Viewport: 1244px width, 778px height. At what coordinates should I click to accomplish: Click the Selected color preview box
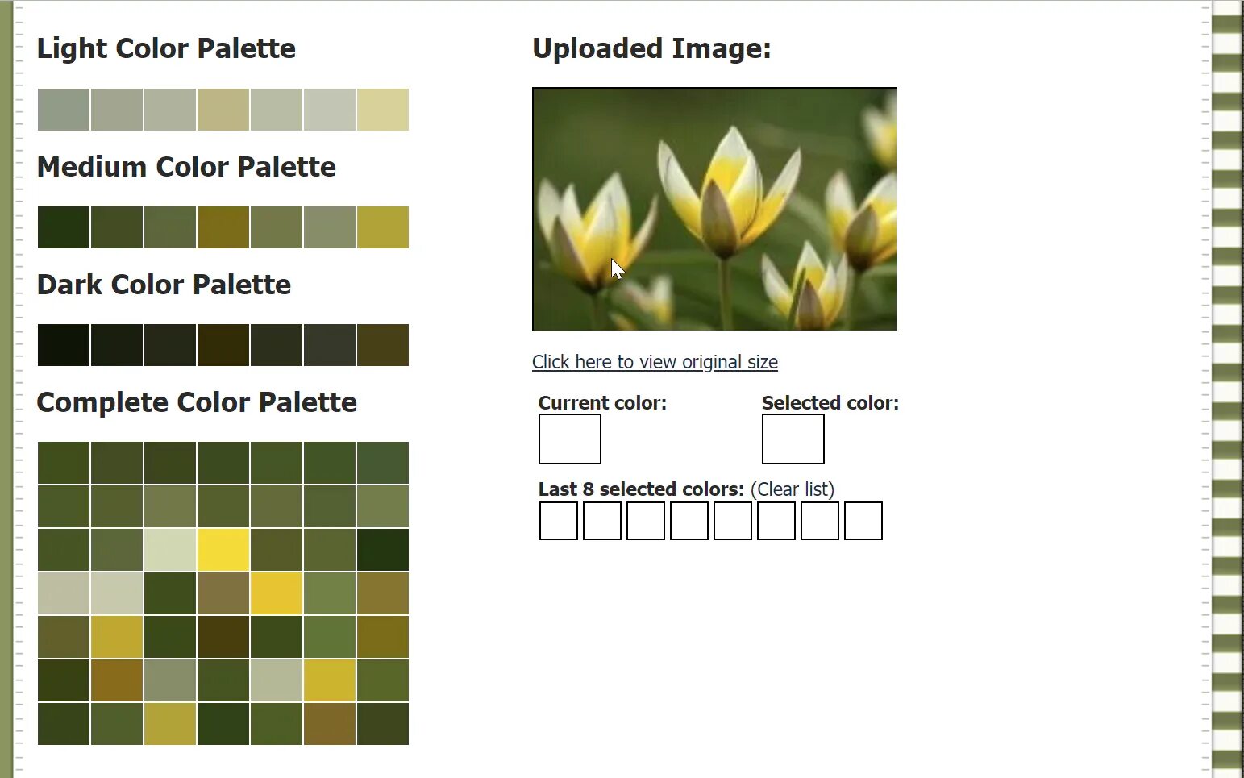pos(793,439)
